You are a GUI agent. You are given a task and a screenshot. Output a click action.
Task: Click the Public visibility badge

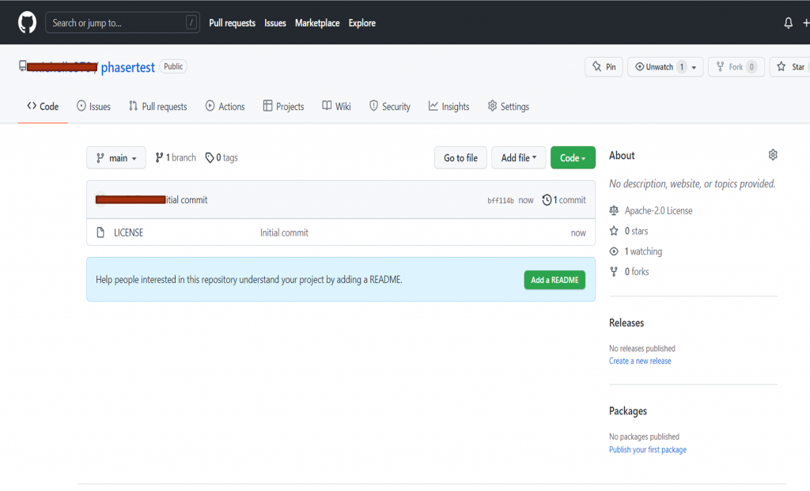click(x=173, y=66)
